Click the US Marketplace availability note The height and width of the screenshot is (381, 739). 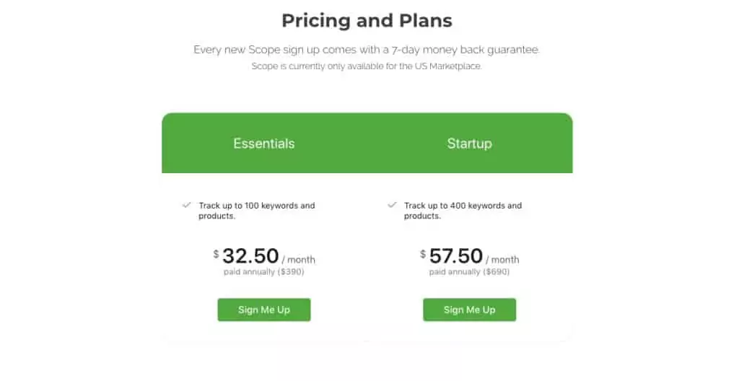point(367,66)
